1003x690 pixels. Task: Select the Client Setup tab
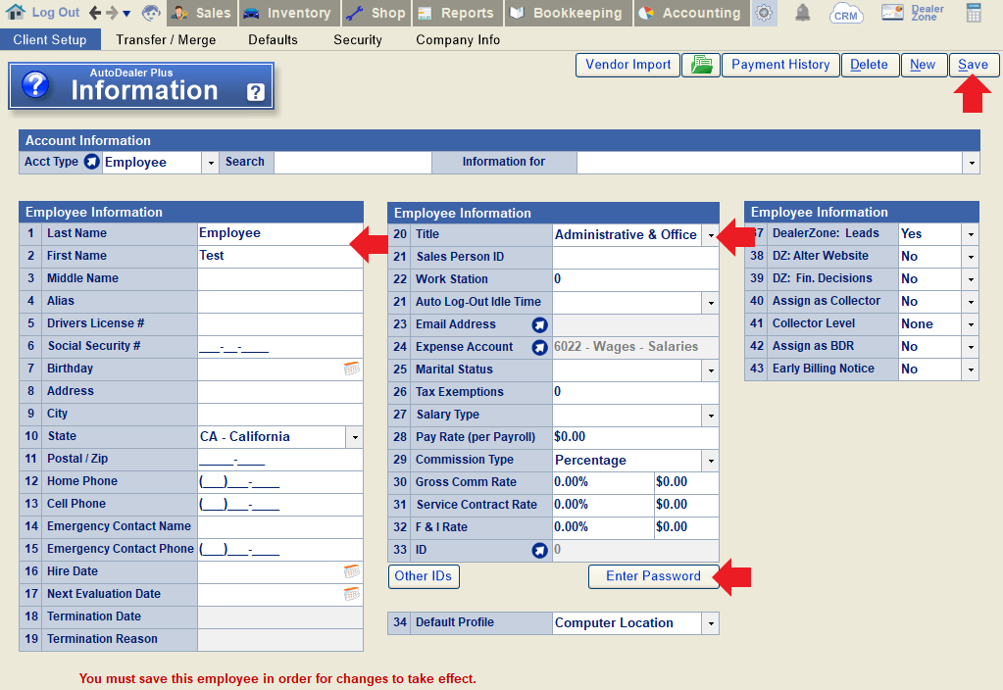[x=50, y=39]
